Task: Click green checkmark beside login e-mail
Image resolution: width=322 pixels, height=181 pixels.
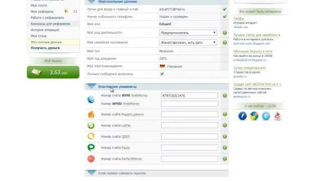Action: 225,9
